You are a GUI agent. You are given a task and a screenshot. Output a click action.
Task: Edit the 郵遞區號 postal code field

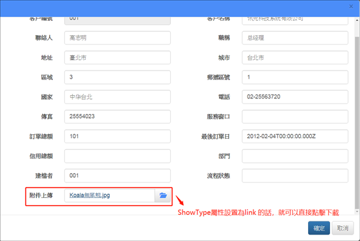coord(295,77)
